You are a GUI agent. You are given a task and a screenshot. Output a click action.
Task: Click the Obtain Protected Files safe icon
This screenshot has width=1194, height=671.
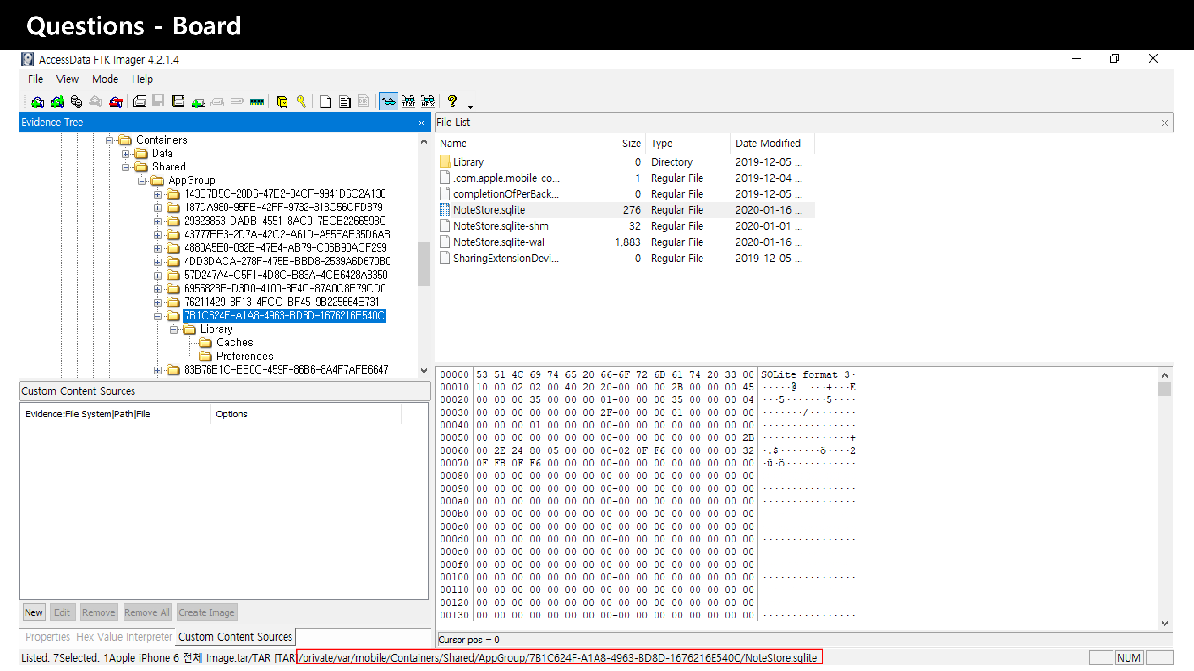(x=282, y=102)
